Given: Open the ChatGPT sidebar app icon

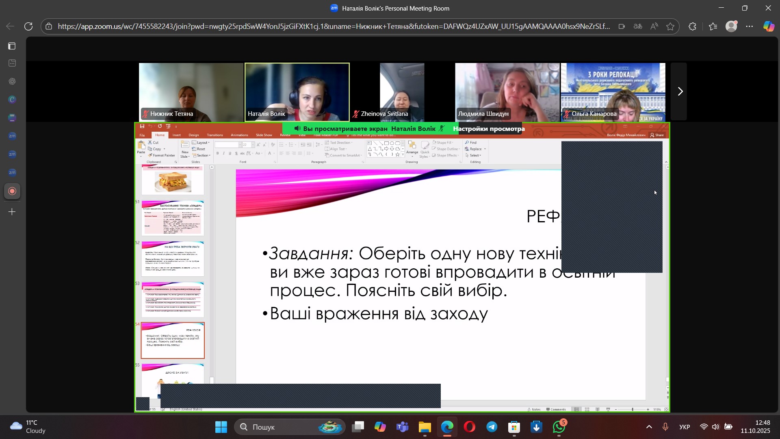Looking at the screenshot, I should (12, 81).
